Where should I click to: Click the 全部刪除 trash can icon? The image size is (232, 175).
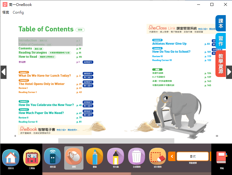pyautogui.click(x=137, y=157)
